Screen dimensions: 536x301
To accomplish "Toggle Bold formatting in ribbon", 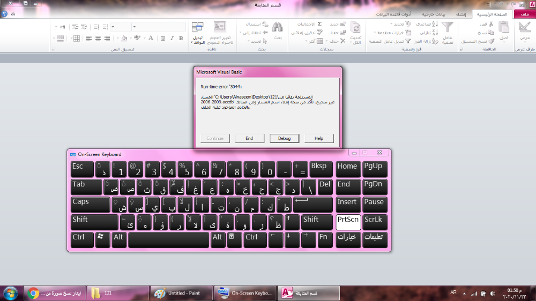I will pos(181,38).
